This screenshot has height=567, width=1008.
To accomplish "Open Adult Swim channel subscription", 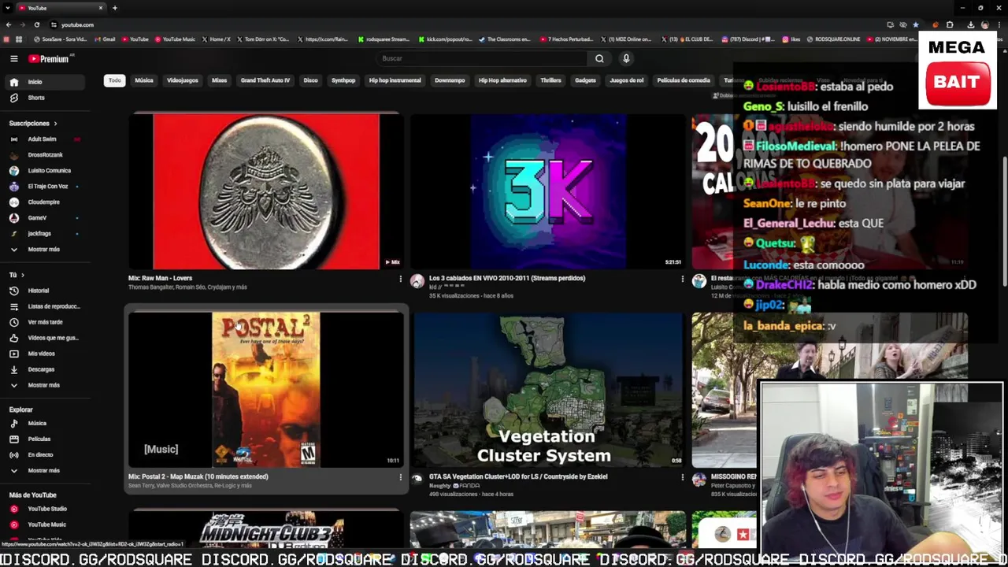I will (x=46, y=139).
